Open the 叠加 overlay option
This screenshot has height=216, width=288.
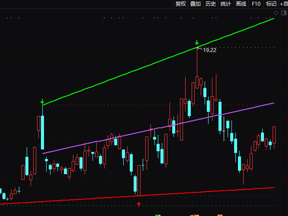pos(195,4)
